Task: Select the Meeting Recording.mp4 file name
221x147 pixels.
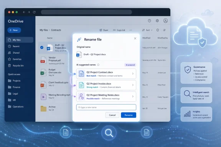Action: 59,95
